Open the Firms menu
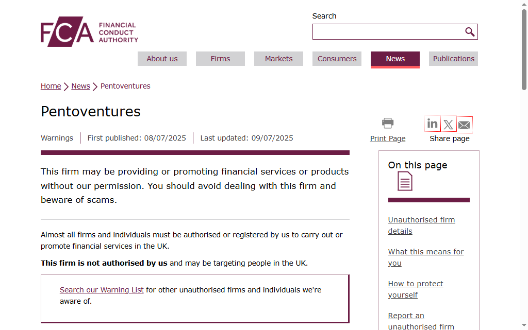528x330 pixels. click(x=220, y=59)
